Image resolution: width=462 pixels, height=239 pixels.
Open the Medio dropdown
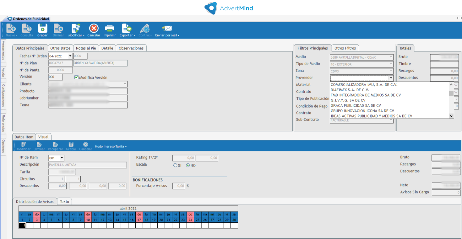tap(391, 57)
